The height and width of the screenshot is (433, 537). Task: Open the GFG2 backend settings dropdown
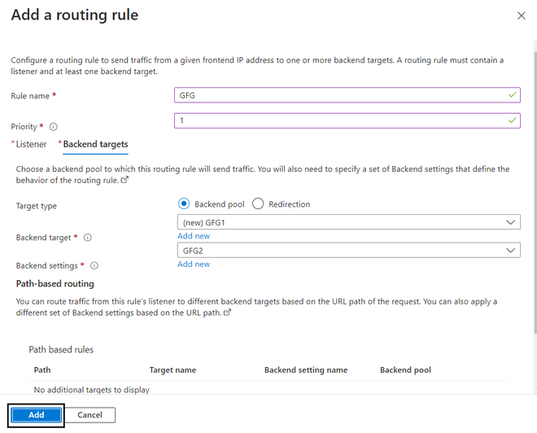pos(348,251)
